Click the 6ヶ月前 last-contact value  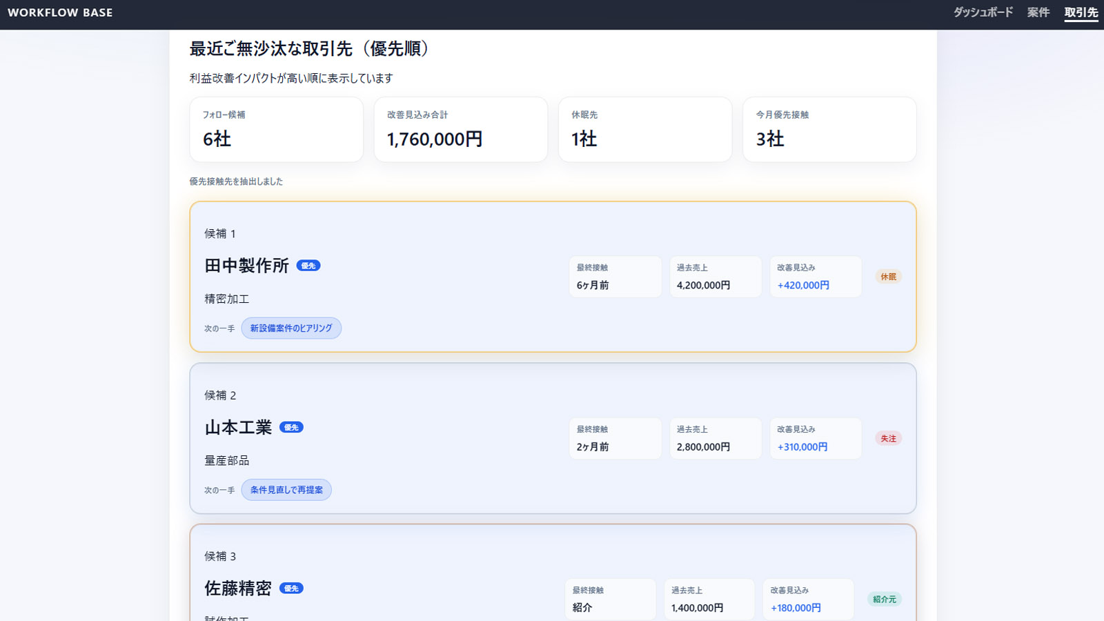(593, 285)
